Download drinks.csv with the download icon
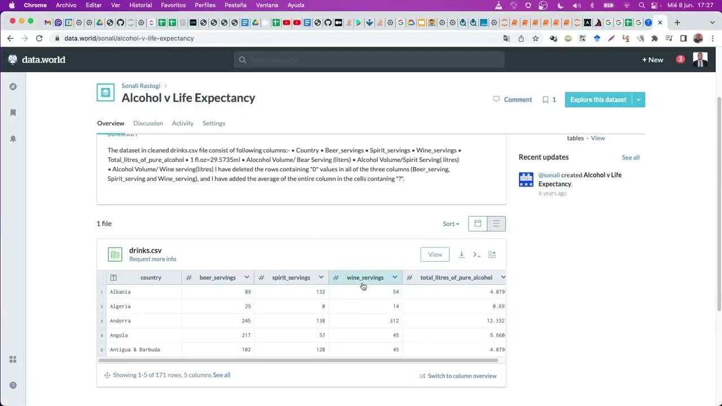This screenshot has width=722, height=406. [461, 255]
